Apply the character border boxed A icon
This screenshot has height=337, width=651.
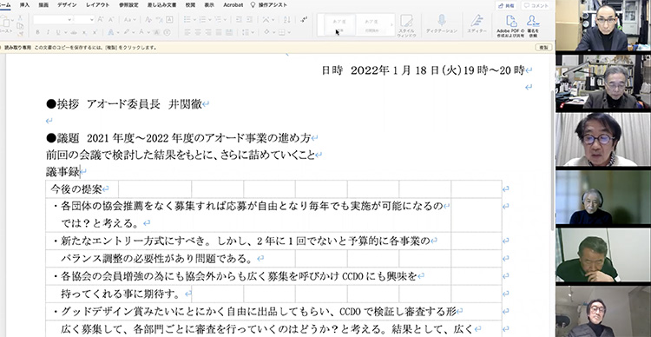(x=169, y=19)
